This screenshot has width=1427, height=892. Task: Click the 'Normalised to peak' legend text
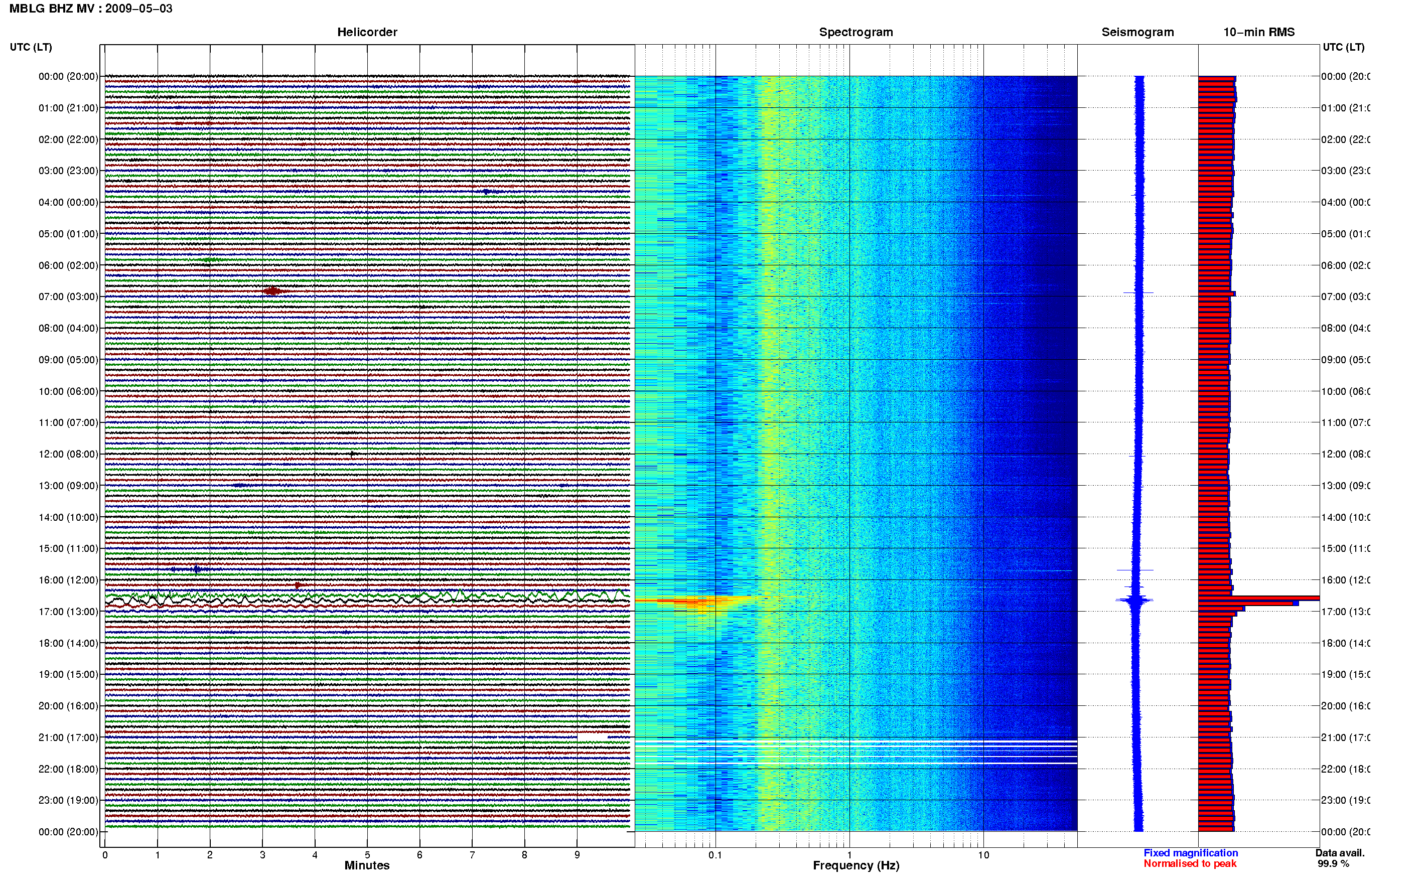coord(1190,864)
